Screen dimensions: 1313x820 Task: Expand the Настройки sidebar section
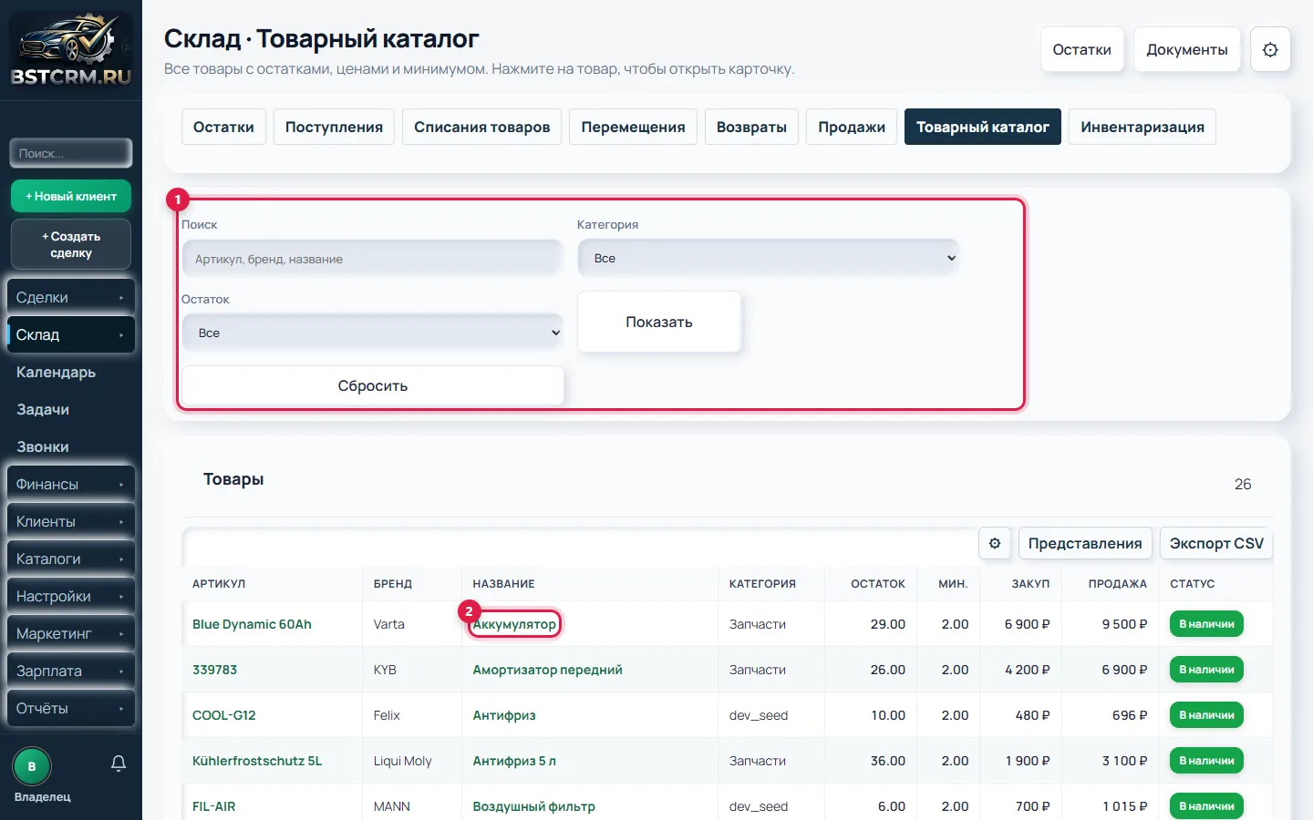click(x=71, y=596)
